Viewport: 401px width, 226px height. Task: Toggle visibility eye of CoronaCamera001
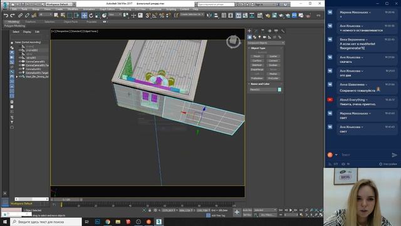point(20,62)
